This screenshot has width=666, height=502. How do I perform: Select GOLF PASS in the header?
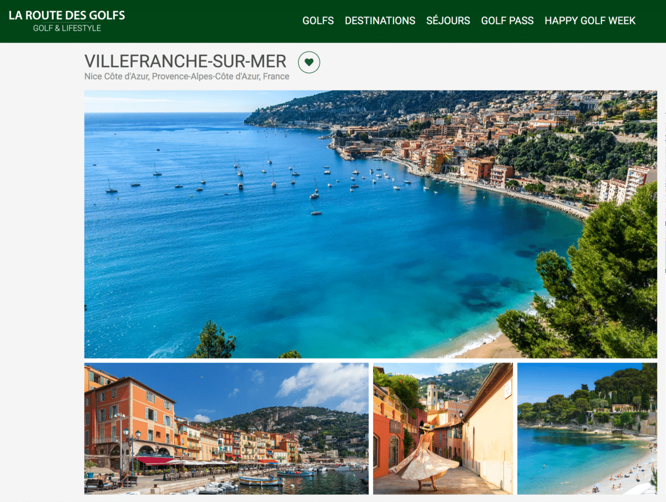pyautogui.click(x=507, y=21)
